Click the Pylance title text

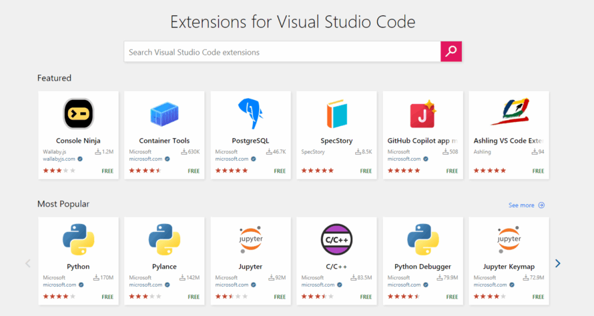(164, 267)
